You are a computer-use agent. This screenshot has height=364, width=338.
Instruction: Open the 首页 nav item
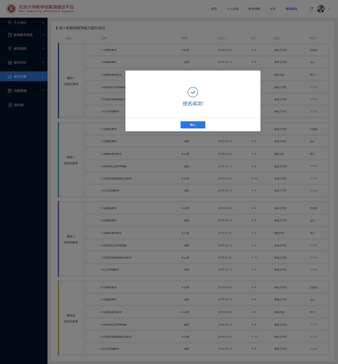coord(214,9)
